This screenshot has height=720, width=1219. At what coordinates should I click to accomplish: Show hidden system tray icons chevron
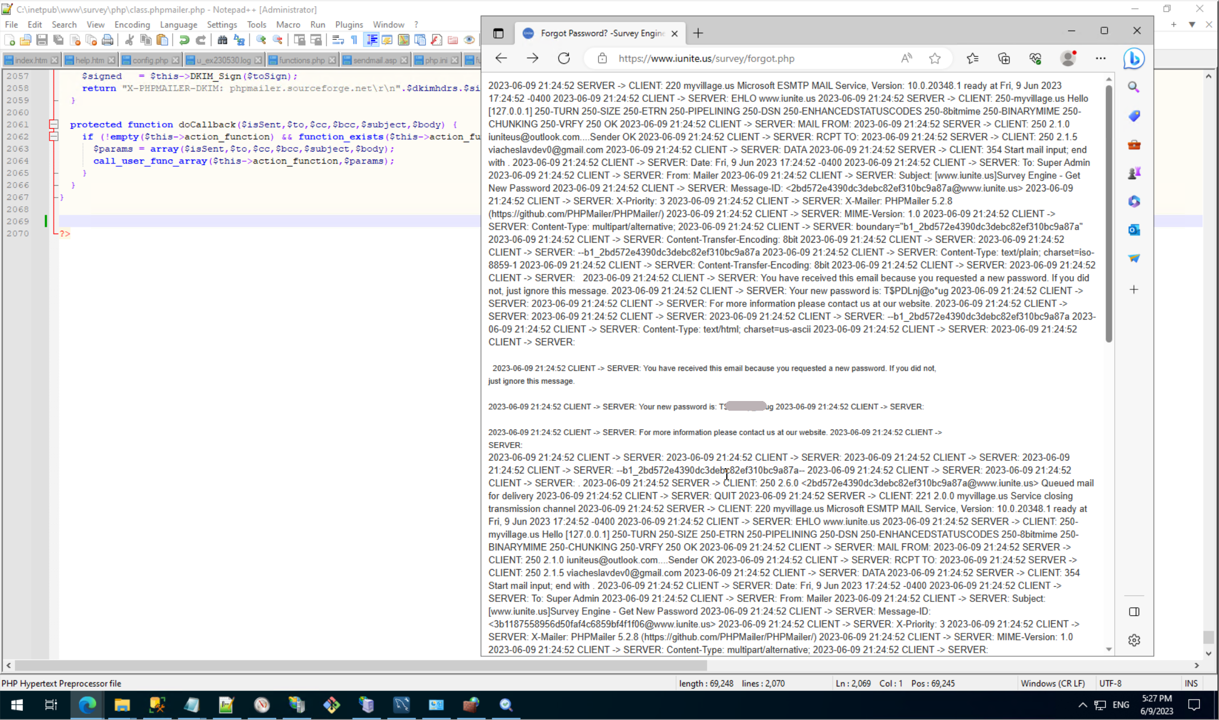pos(1082,705)
